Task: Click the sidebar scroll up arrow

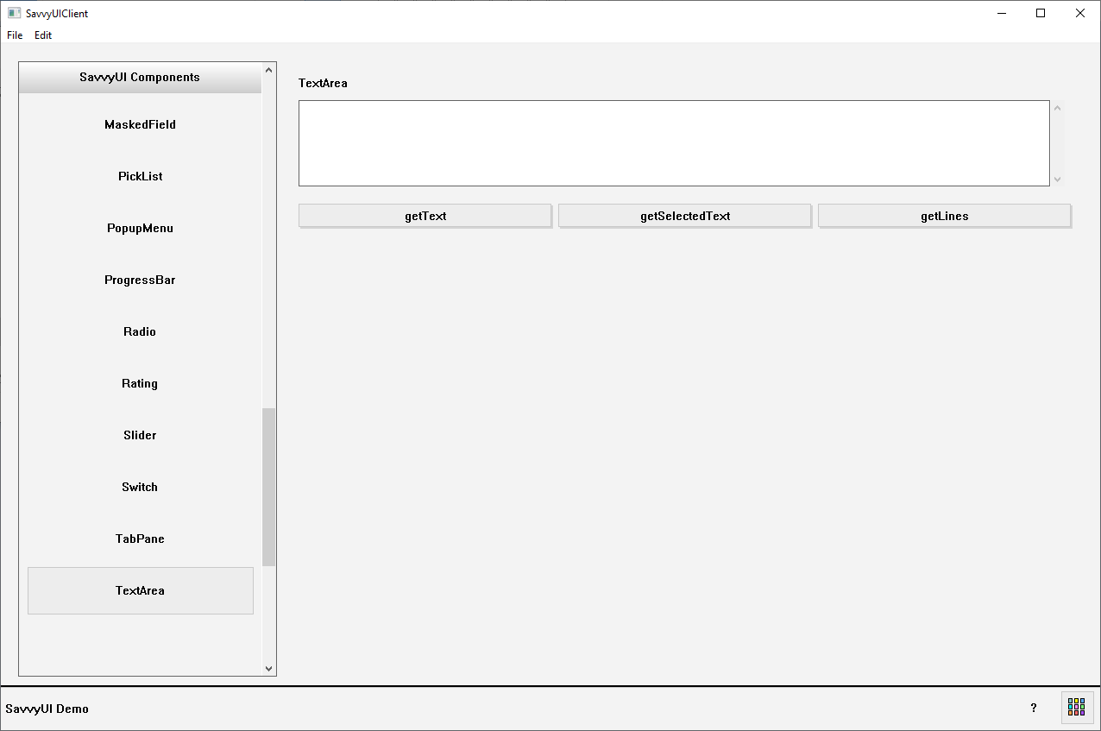Action: (268, 70)
